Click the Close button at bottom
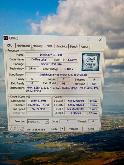The height and width of the screenshot is (165, 124). [91, 129]
